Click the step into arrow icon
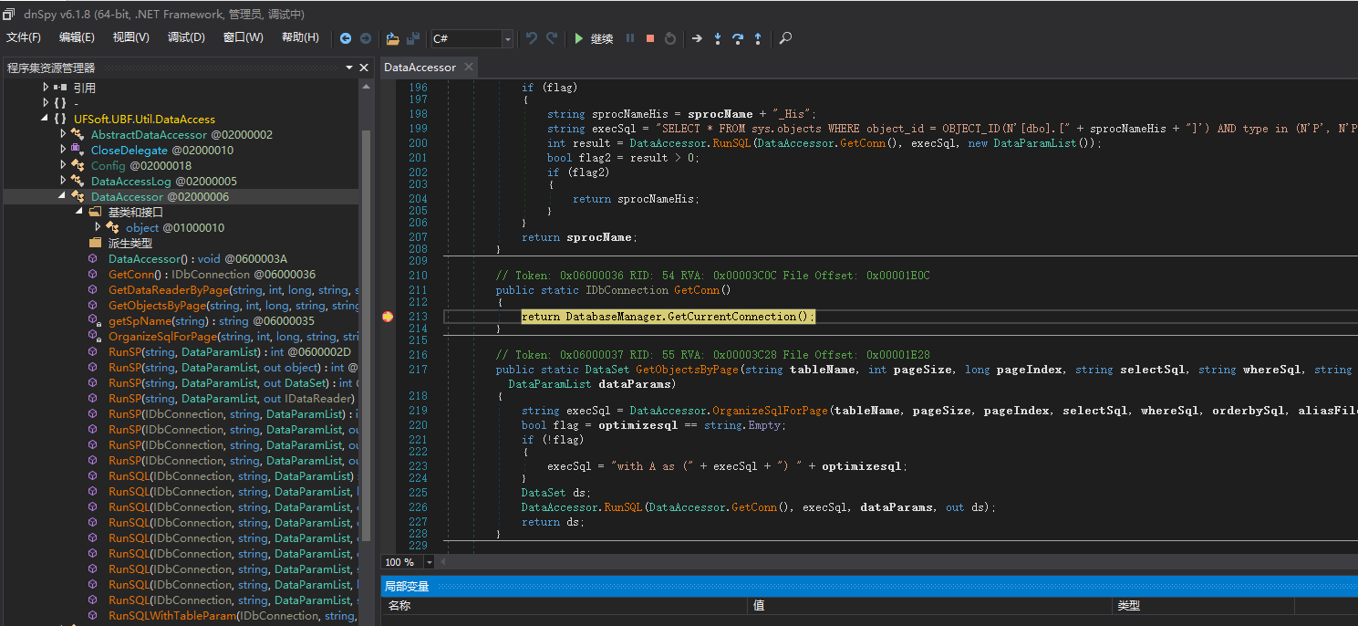The width and height of the screenshot is (1358, 626). (717, 38)
